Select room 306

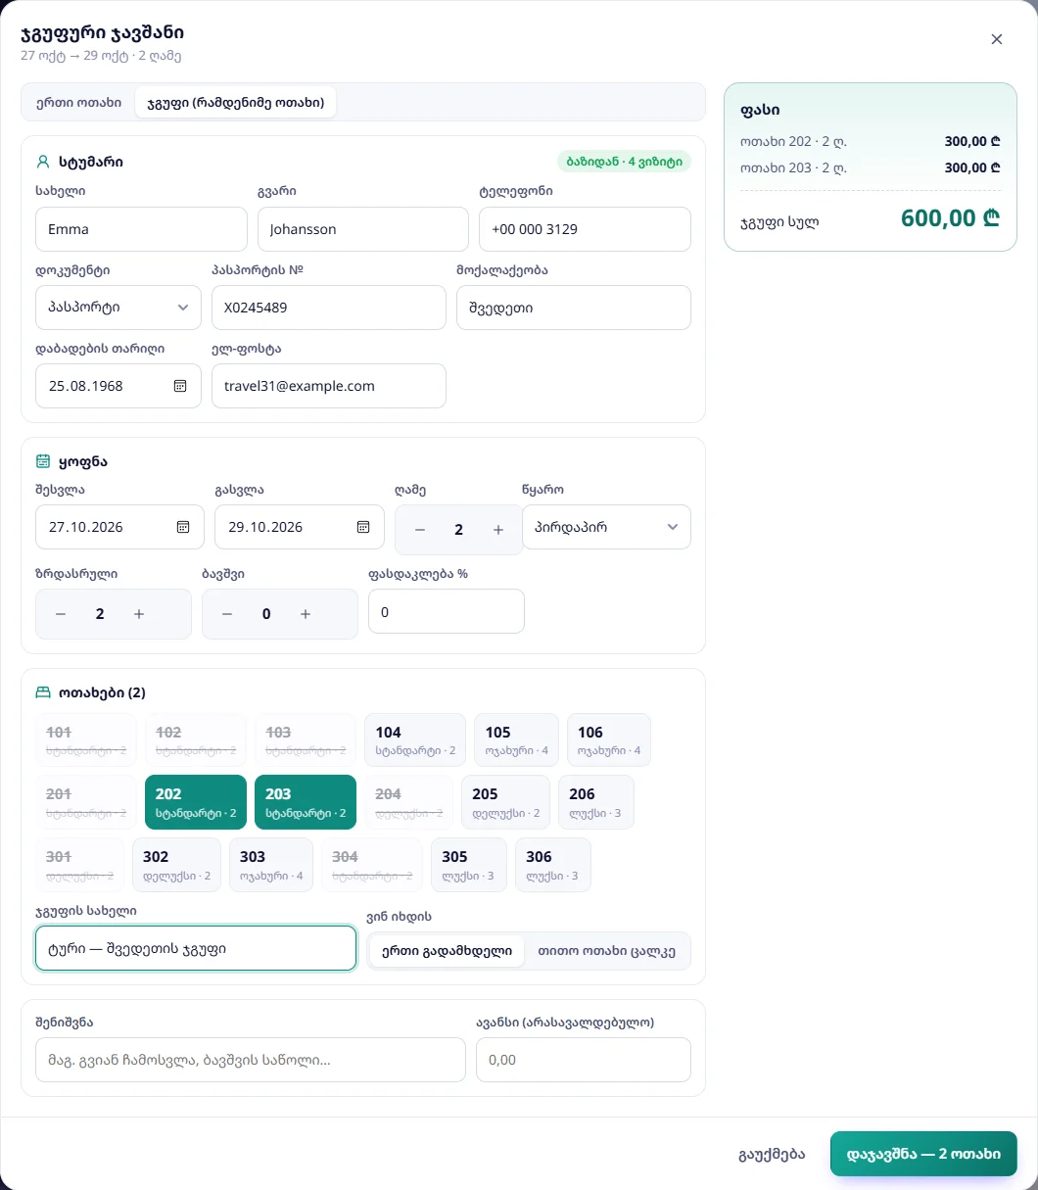coord(553,865)
